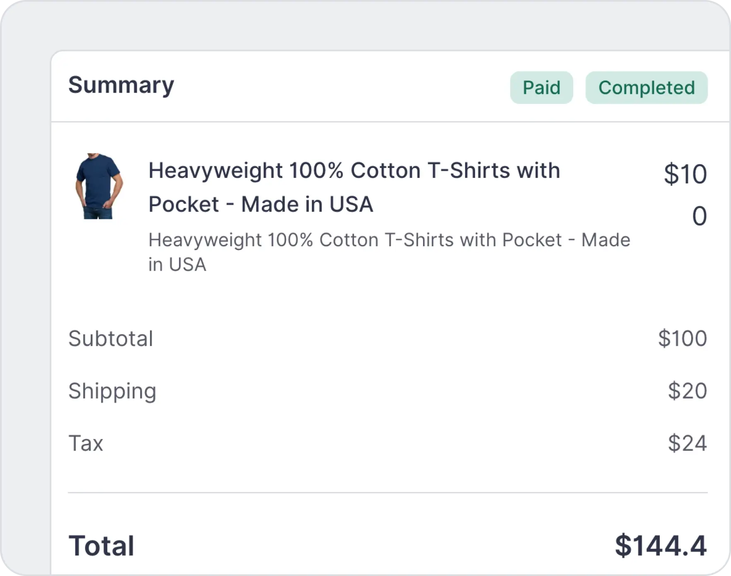The width and height of the screenshot is (731, 576).
Task: Click the Tax label
Action: [86, 443]
